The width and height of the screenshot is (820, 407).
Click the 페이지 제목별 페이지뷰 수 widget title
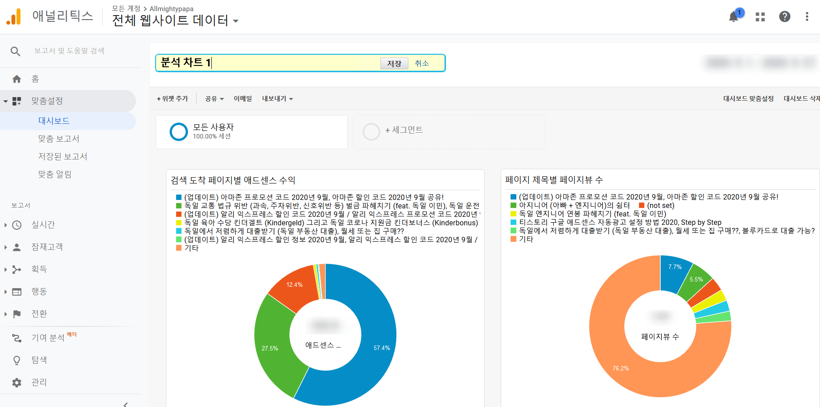tap(554, 180)
